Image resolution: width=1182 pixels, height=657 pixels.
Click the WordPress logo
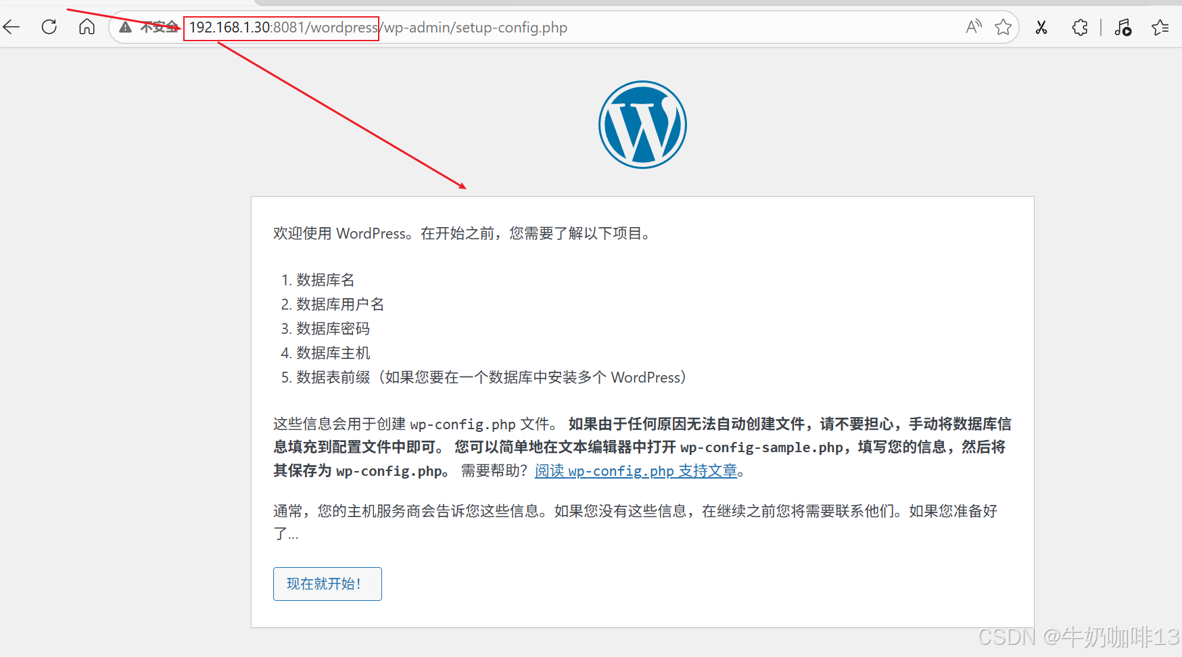pos(642,124)
